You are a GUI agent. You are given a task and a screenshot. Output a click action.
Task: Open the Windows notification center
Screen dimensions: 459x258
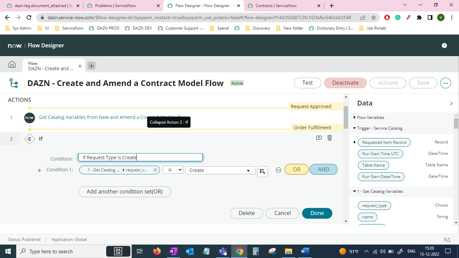(x=448, y=251)
